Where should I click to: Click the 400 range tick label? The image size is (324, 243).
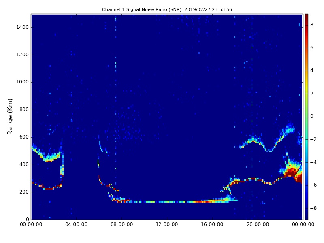pyautogui.click(x=24, y=164)
